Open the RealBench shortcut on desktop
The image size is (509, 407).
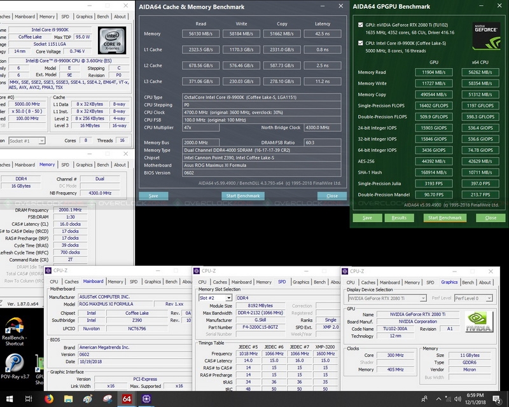(14, 331)
